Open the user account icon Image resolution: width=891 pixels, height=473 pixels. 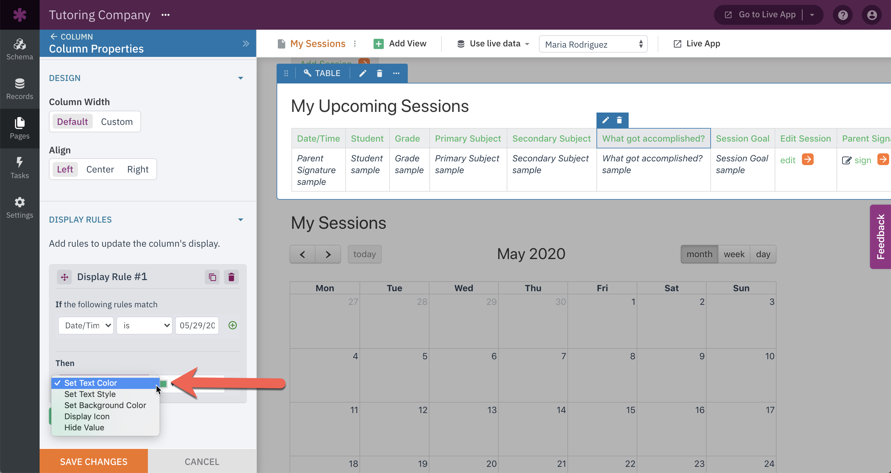[872, 15]
